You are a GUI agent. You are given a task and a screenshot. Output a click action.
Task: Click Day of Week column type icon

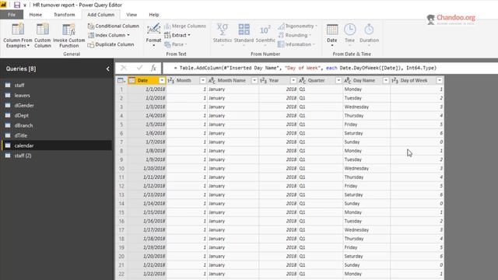click(x=395, y=81)
